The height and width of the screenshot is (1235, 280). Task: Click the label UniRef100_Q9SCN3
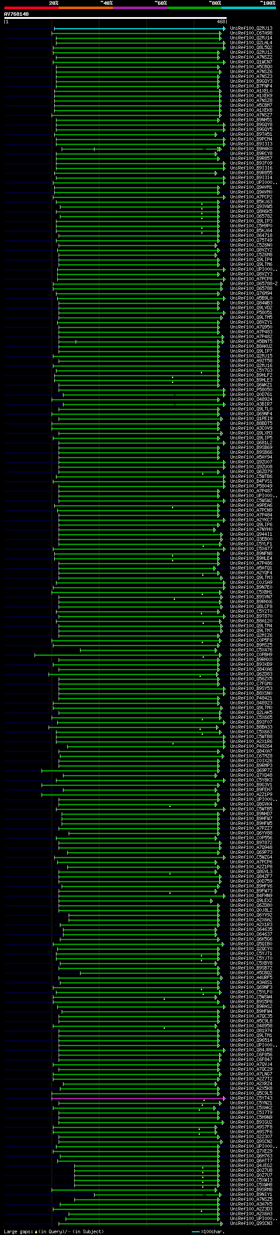click(251, 1224)
